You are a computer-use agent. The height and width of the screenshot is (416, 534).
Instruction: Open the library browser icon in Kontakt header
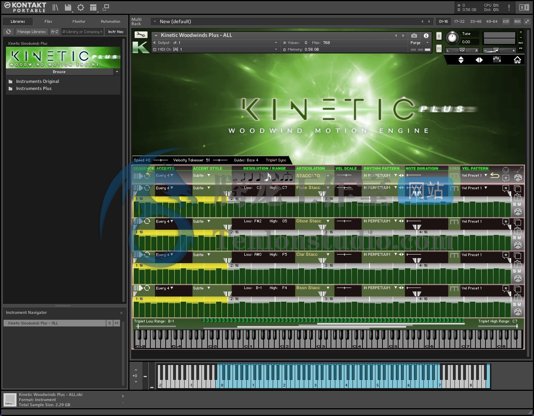(55, 7)
